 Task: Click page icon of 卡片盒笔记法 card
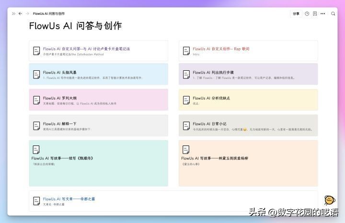36,51
